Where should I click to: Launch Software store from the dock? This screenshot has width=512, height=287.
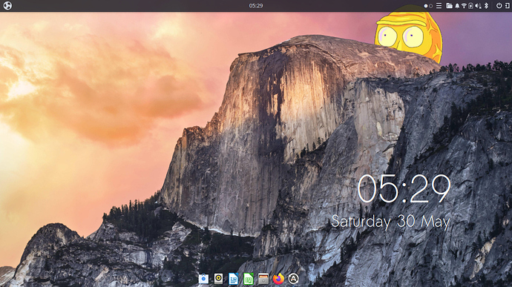coord(203,279)
